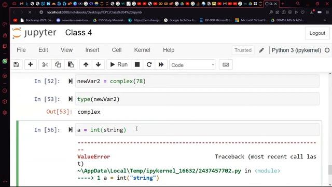The height and width of the screenshot is (187, 332).
Task: Take a snapshot with the camera icon
Action: [x=284, y=12]
